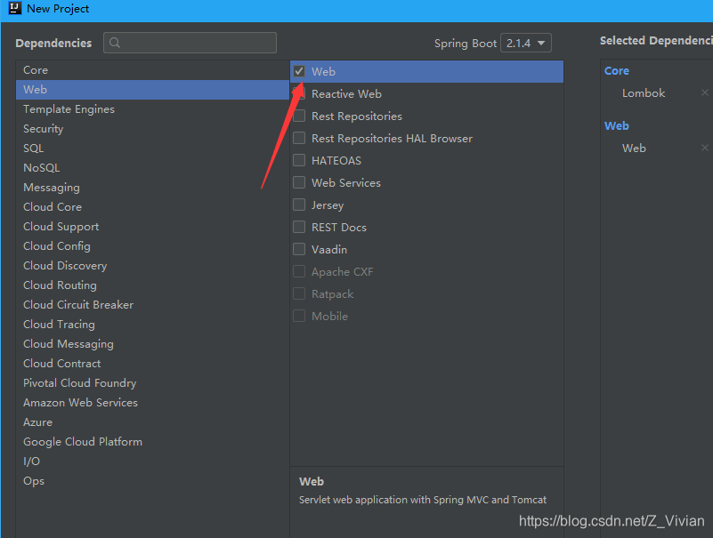Viewport: 713px width, 538px height.
Task: Select Amazon Web Services category
Action: point(152,402)
